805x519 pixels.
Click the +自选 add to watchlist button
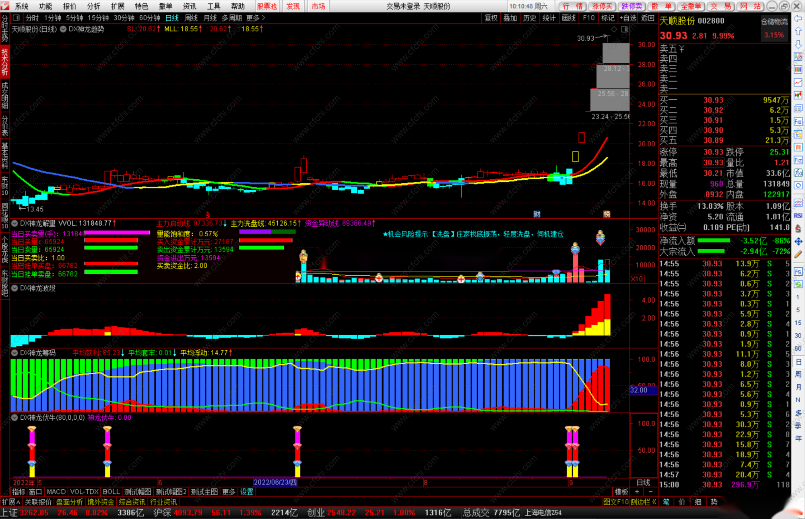(x=627, y=18)
